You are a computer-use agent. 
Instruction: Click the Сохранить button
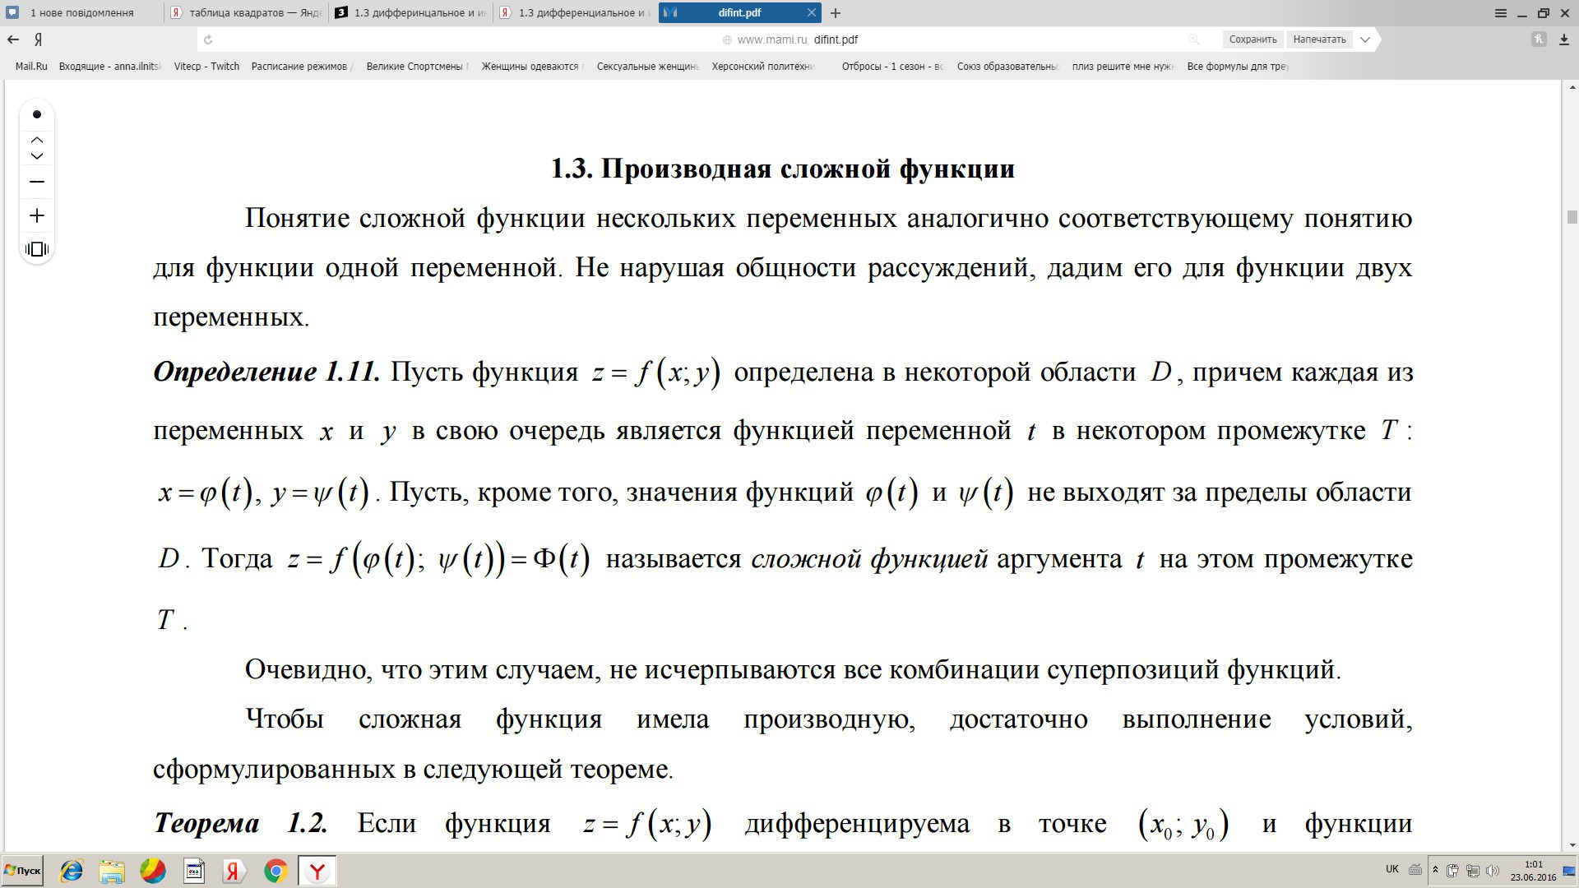point(1253,39)
